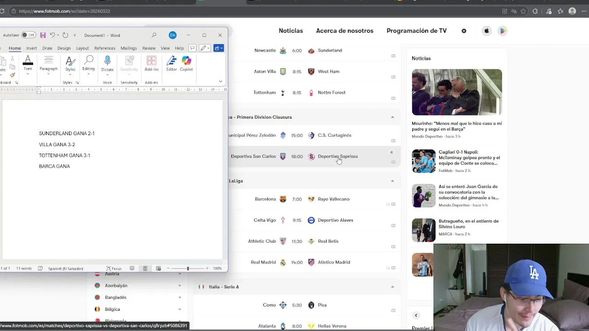Viewport: 589px width, 331px height.
Task: Open the Font group dropdown
Action: tap(28, 64)
